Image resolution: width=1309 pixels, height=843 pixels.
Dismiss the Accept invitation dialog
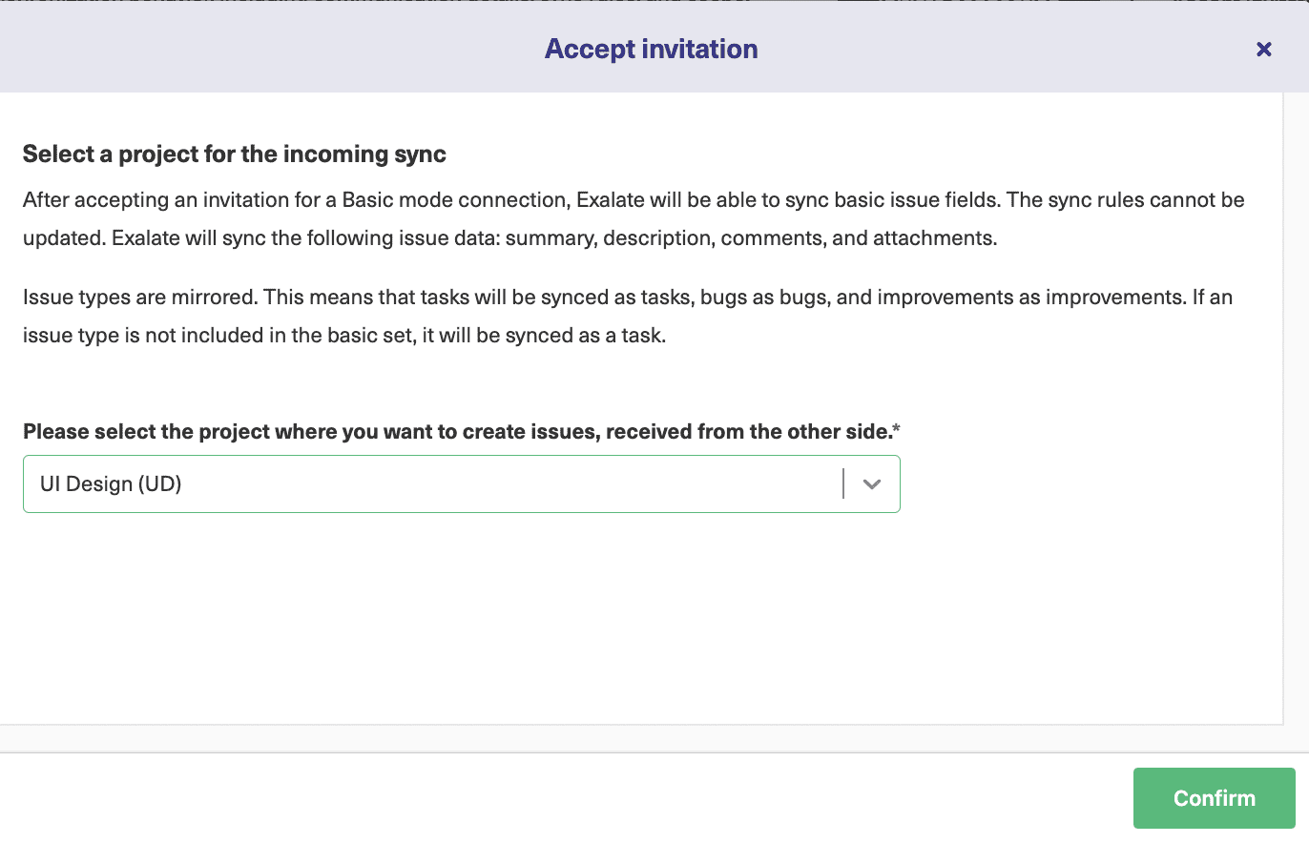click(x=1263, y=49)
